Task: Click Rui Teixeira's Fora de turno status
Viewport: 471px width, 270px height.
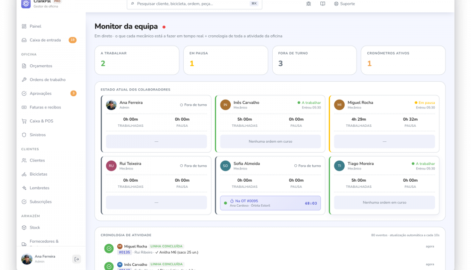Action: pyautogui.click(x=194, y=166)
